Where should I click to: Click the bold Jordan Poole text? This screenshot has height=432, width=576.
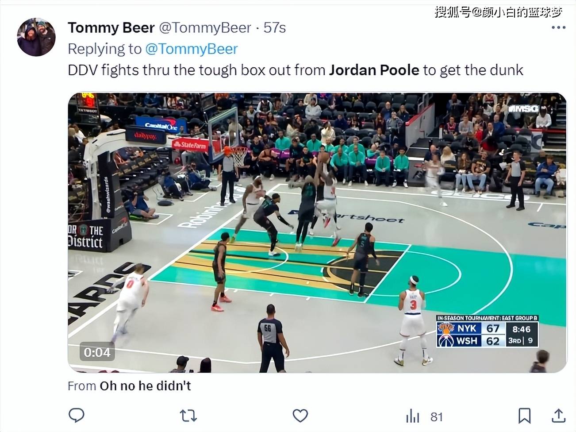point(374,70)
